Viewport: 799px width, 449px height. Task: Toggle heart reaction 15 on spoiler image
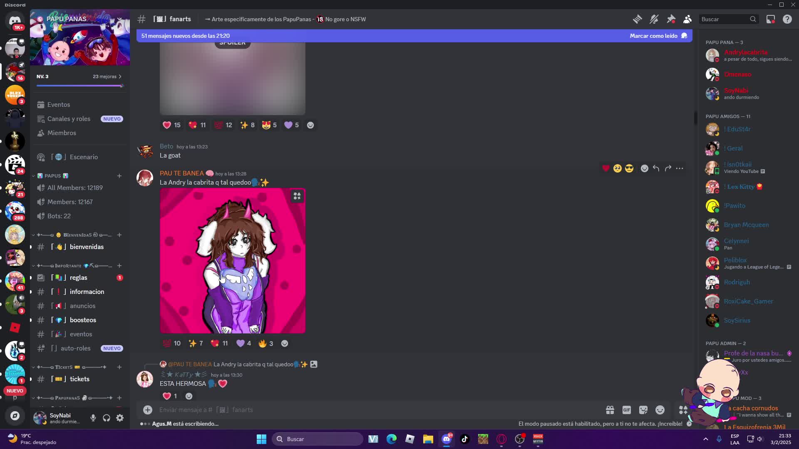click(x=171, y=125)
